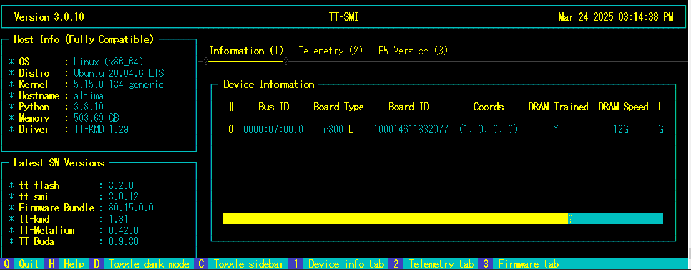Click the yellow horizontal scrollbar thumb

click(396, 219)
